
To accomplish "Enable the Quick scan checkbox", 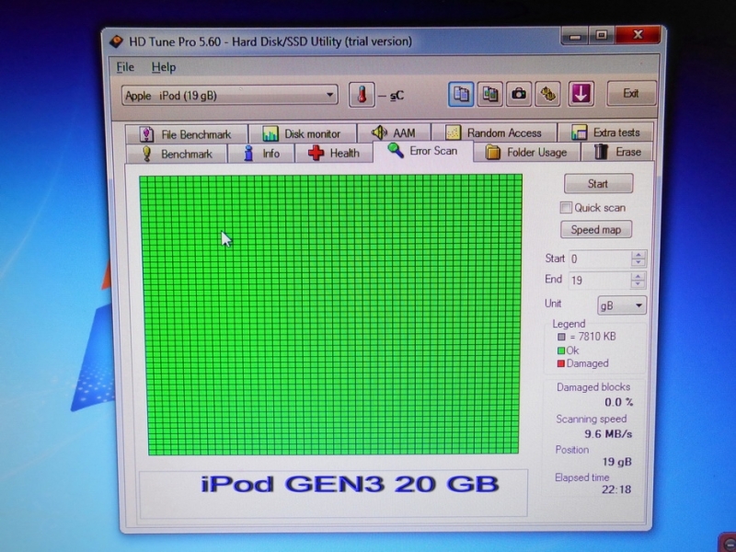I will (x=567, y=208).
